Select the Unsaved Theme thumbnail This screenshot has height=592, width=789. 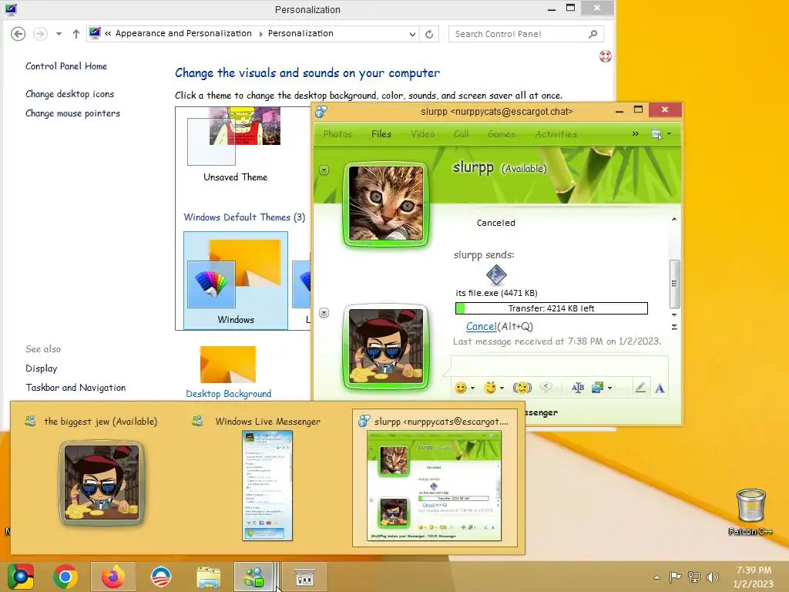click(235, 144)
